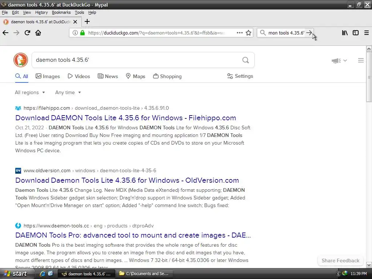Click the second quick launch icon
This screenshot has height=279, width=372.
[x=50, y=274]
